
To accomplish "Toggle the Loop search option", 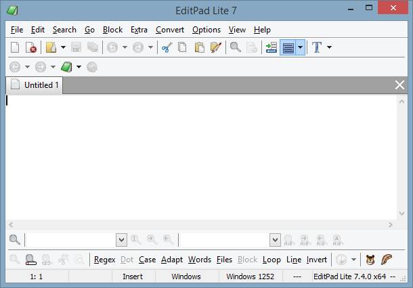I will click(x=271, y=260).
